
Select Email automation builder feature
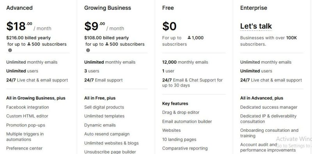click(187, 121)
